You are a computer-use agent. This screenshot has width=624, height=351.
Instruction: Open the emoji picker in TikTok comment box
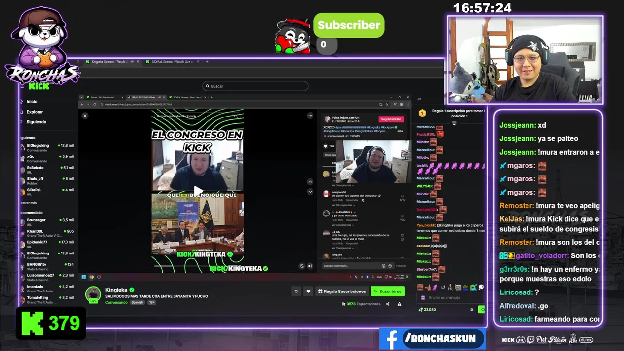pyautogui.click(x=390, y=266)
